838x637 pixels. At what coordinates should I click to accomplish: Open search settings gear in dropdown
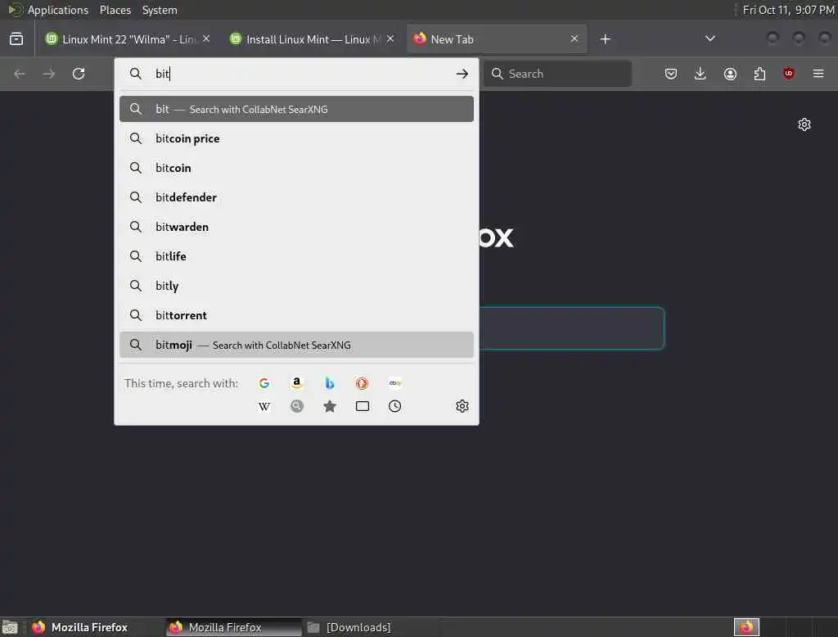tap(462, 406)
